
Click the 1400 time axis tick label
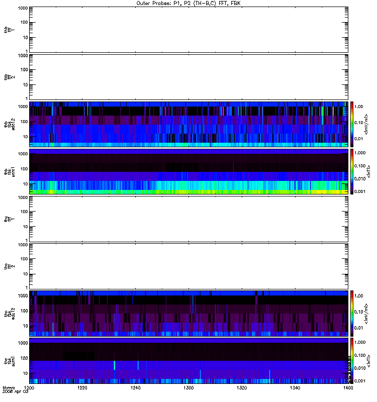tap(348, 388)
